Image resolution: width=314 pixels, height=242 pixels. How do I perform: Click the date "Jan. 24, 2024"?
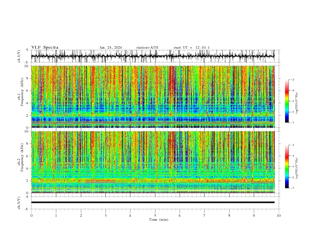pos(111,47)
